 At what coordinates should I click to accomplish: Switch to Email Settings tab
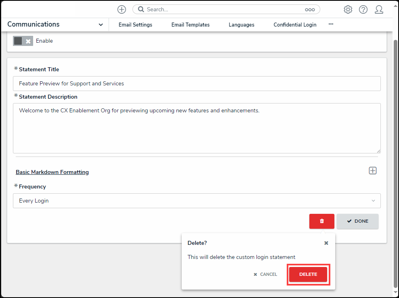(x=135, y=25)
